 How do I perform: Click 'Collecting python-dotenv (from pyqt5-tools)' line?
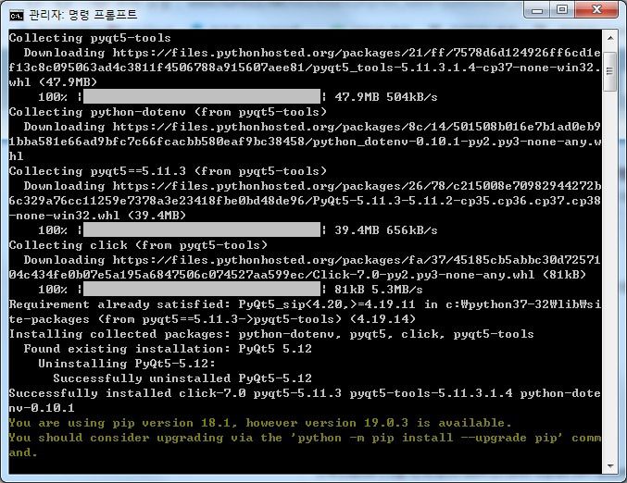point(168,112)
